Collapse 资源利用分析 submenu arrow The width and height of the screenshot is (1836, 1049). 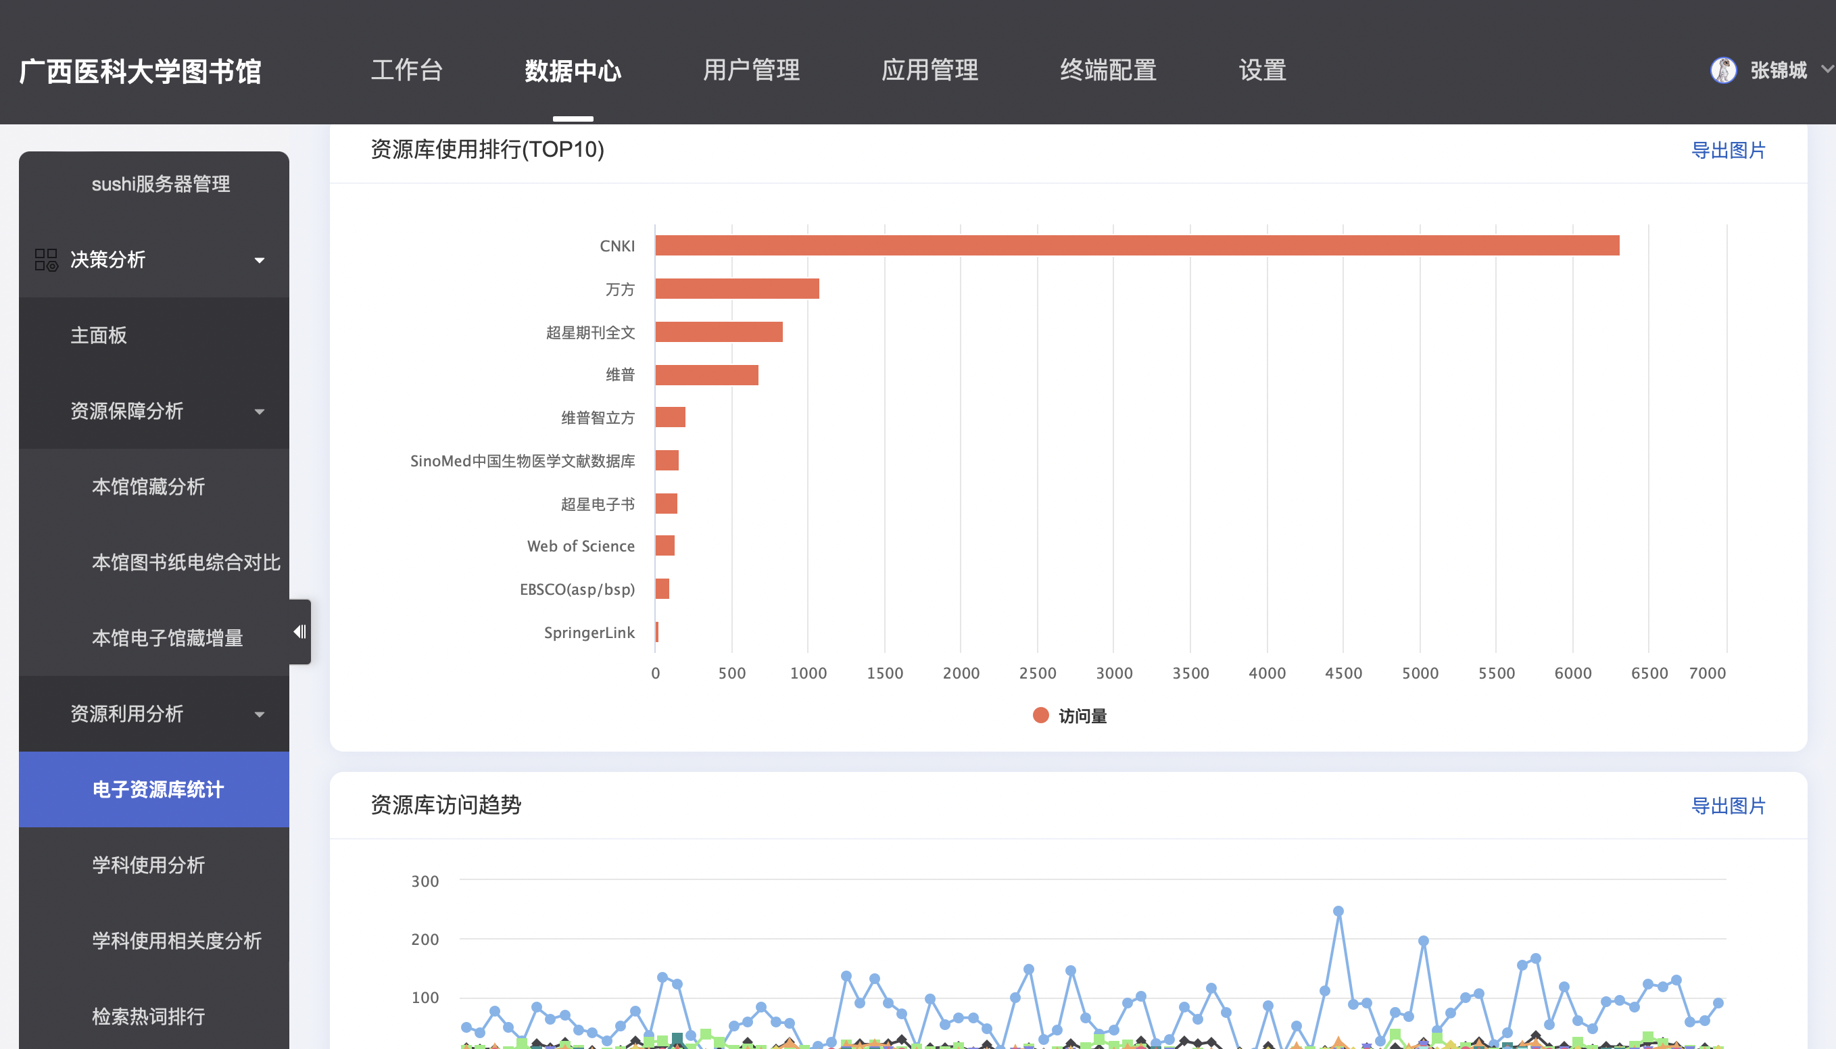tap(260, 714)
